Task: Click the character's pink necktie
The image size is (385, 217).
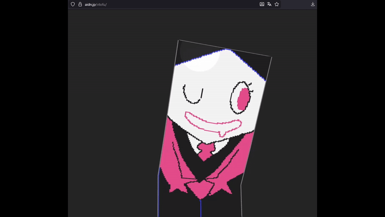Action: click(x=206, y=151)
